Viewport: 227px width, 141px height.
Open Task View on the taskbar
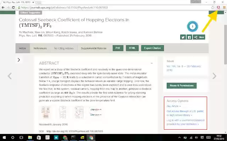[21, 137]
